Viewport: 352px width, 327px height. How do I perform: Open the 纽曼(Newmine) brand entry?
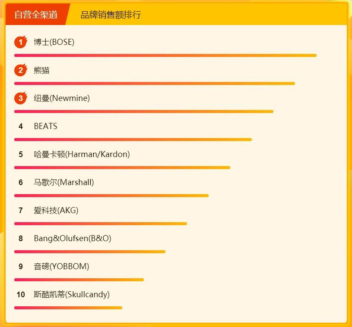(62, 98)
